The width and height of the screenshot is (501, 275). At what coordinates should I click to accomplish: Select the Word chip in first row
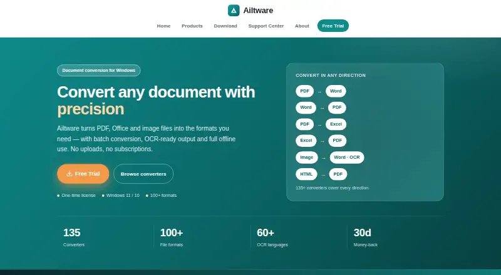[336, 91]
